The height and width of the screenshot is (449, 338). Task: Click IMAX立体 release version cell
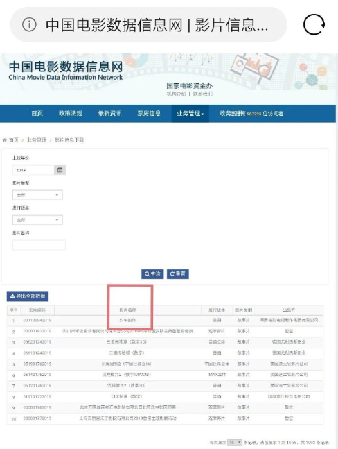click(x=217, y=375)
